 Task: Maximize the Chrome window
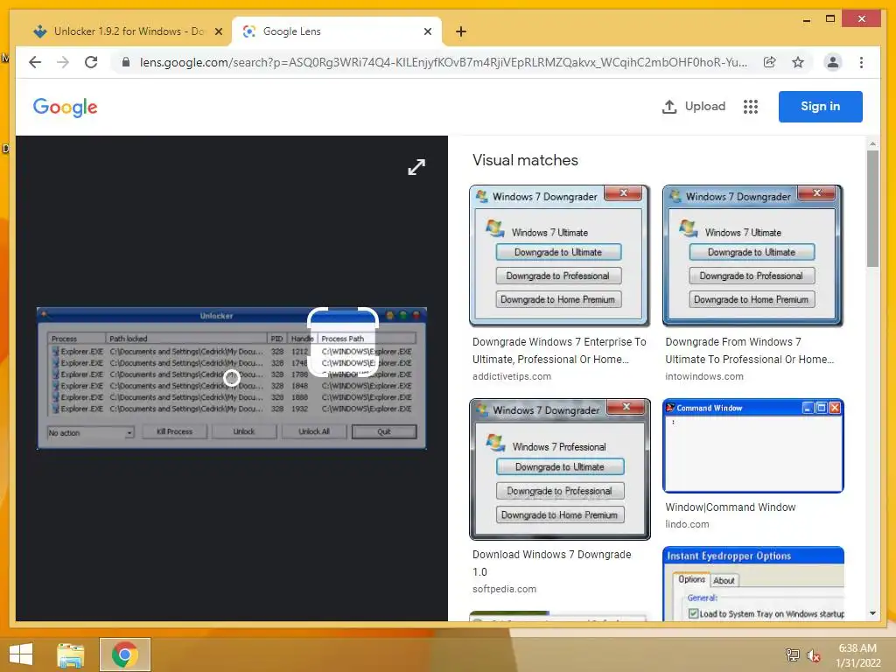coord(830,19)
